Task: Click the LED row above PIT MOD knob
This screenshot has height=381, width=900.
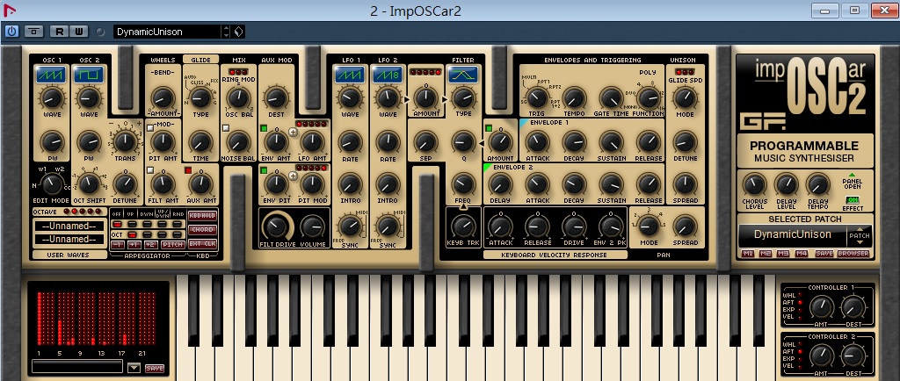Action: point(313,168)
